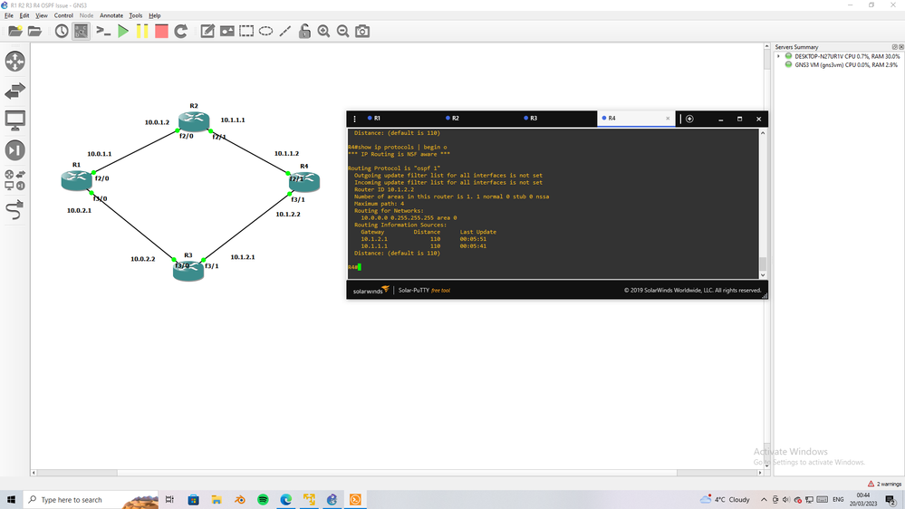Select router R3 in the topology
The image size is (905, 509).
point(188,271)
